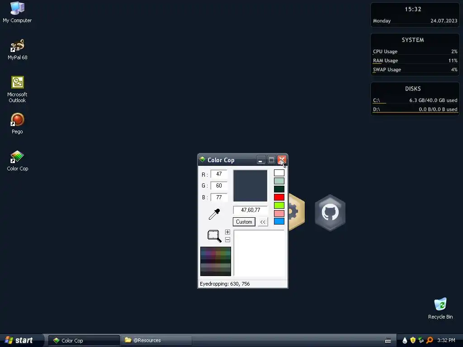The height and width of the screenshot is (347, 463).
Task: Click the yellow security shield tray icon
Action: 413,341
